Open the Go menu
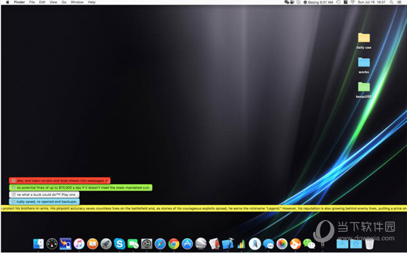 click(64, 2)
